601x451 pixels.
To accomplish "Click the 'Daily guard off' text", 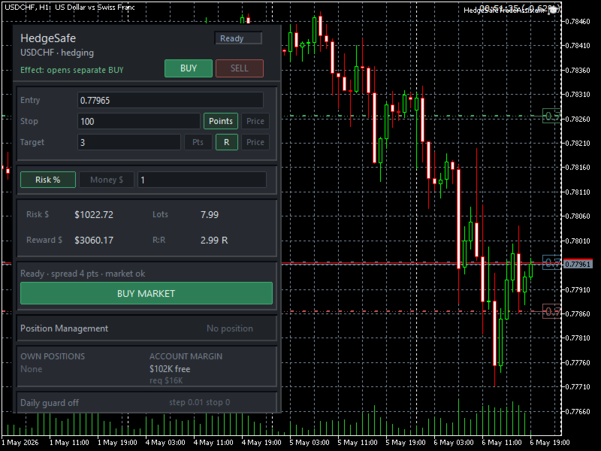I will click(50, 403).
